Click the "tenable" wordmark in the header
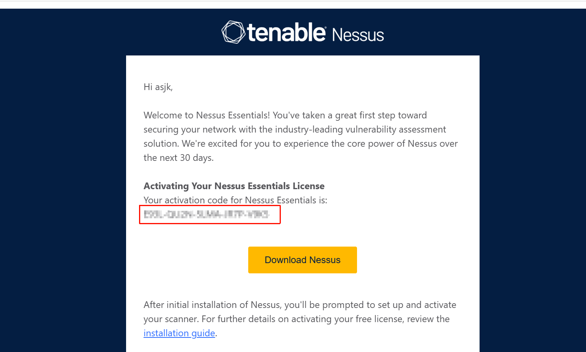This screenshot has height=352, width=586. tap(286, 32)
